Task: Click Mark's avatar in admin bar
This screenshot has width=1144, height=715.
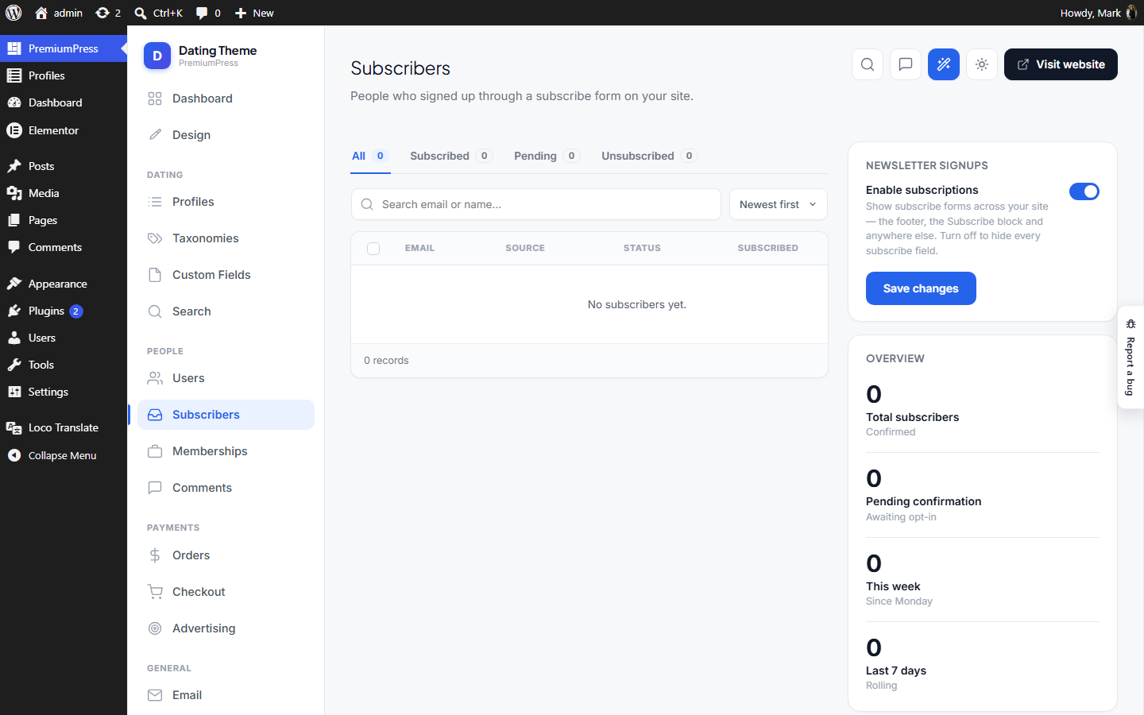Action: tap(1131, 13)
